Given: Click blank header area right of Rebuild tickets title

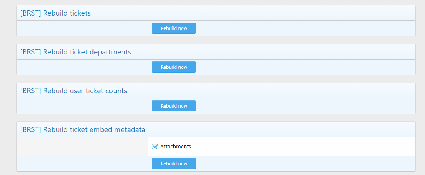Looking at the screenshot, I should tap(259, 13).
